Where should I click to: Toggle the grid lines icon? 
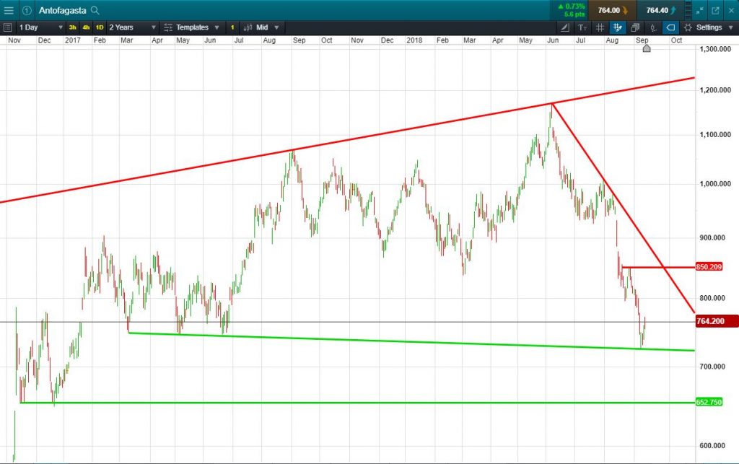(600, 27)
